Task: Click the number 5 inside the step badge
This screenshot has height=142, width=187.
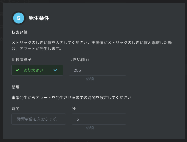Action: tap(19, 18)
